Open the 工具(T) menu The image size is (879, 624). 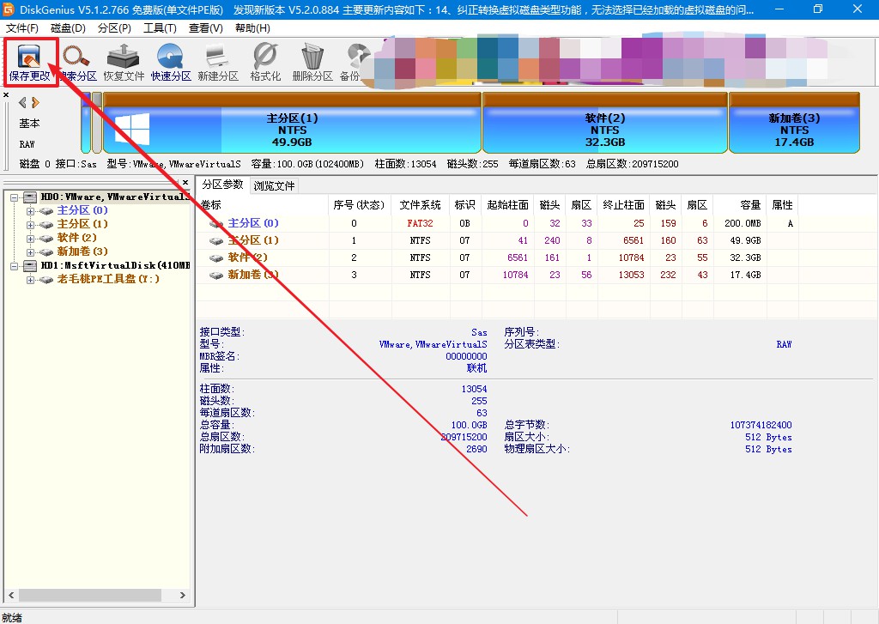pyautogui.click(x=160, y=28)
